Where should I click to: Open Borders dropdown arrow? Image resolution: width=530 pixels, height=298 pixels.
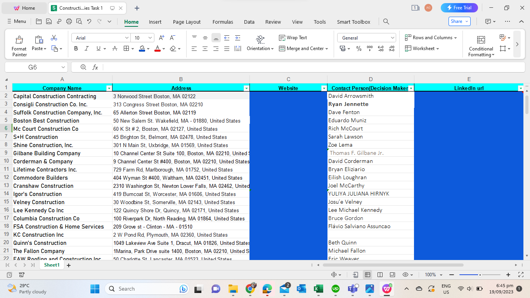(133, 49)
